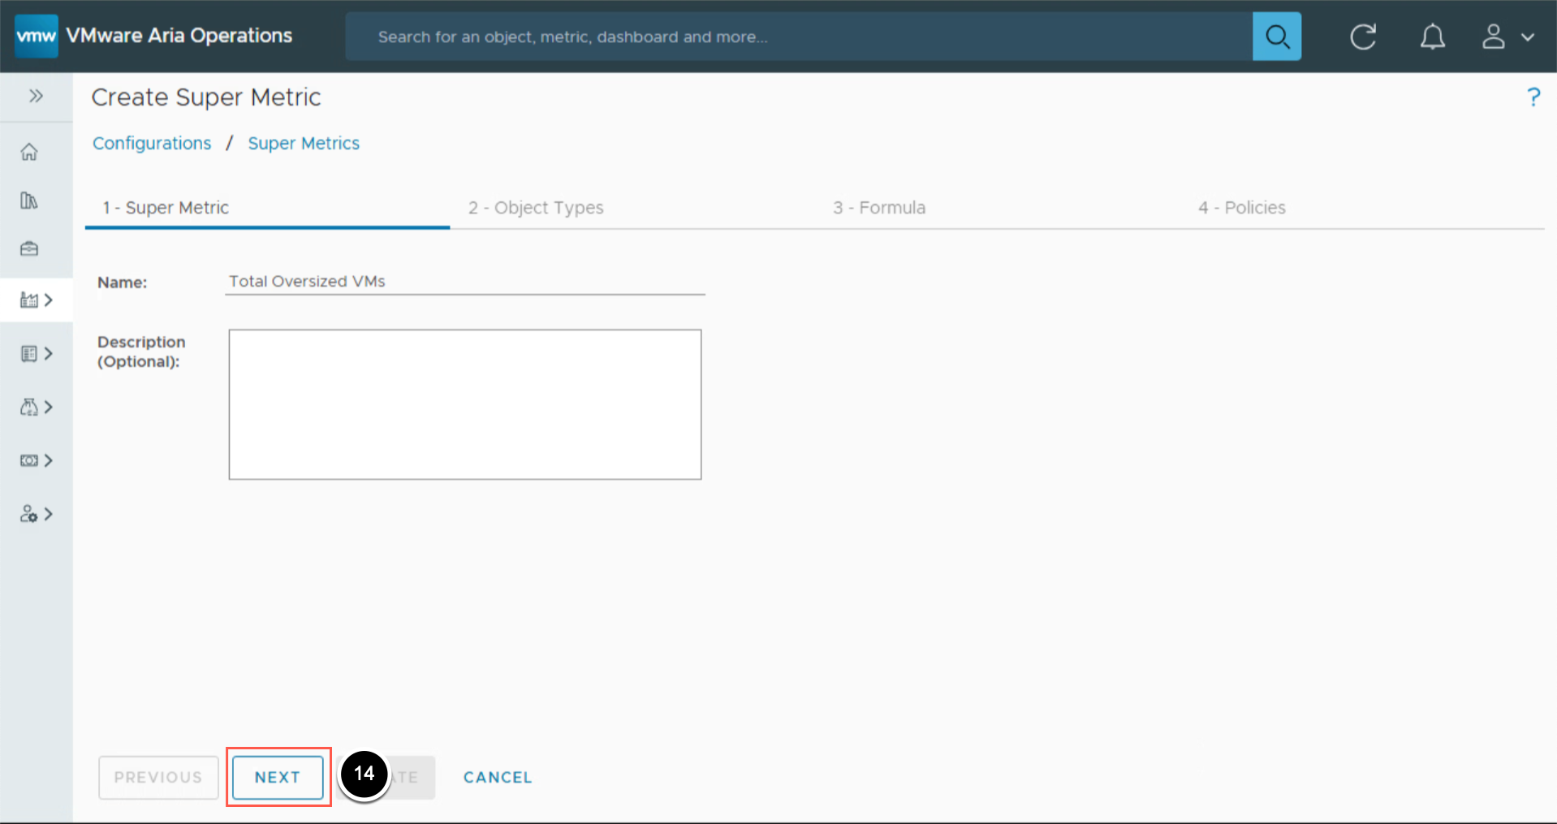This screenshot has width=1557, height=824.
Task: Follow the Configurations breadcrumb link
Action: point(152,143)
